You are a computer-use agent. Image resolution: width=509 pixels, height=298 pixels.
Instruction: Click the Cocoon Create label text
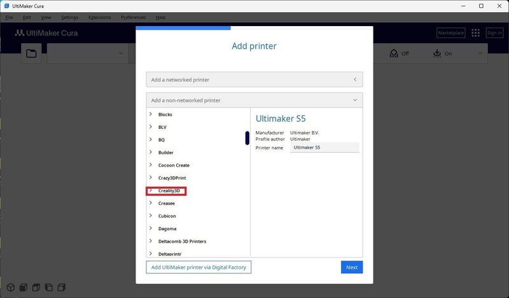(174, 165)
